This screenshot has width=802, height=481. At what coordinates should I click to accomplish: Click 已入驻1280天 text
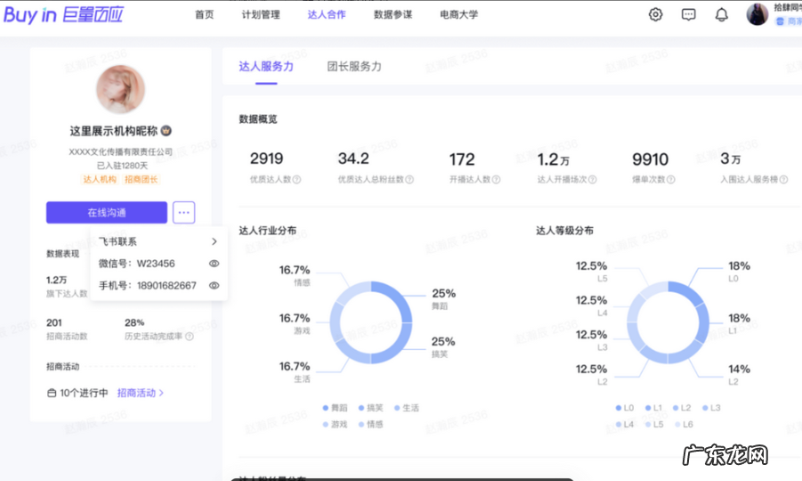tap(122, 166)
